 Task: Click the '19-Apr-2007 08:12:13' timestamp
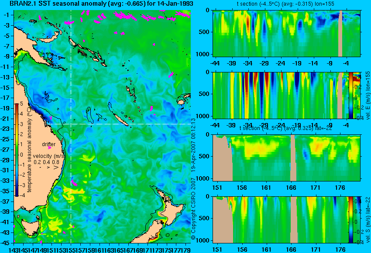point(193,145)
